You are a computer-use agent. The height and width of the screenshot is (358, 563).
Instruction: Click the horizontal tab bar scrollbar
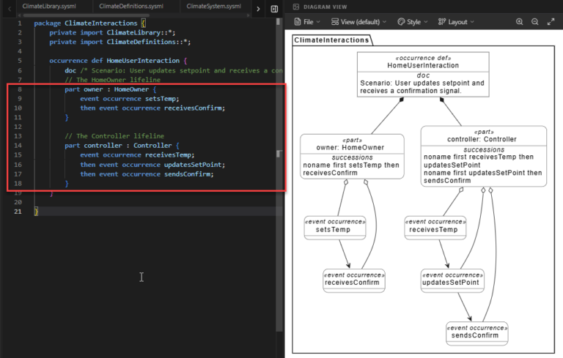tap(86, 15)
